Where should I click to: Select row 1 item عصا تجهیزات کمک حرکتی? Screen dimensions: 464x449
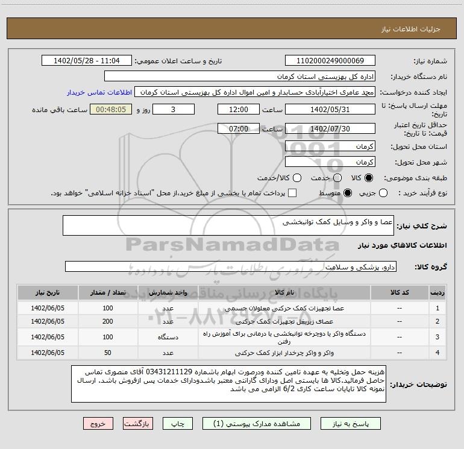(x=284, y=309)
